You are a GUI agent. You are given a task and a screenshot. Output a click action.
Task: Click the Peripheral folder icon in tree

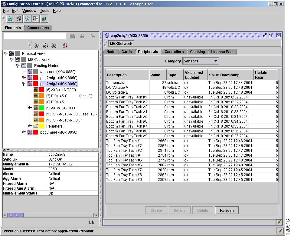click(x=36, y=126)
